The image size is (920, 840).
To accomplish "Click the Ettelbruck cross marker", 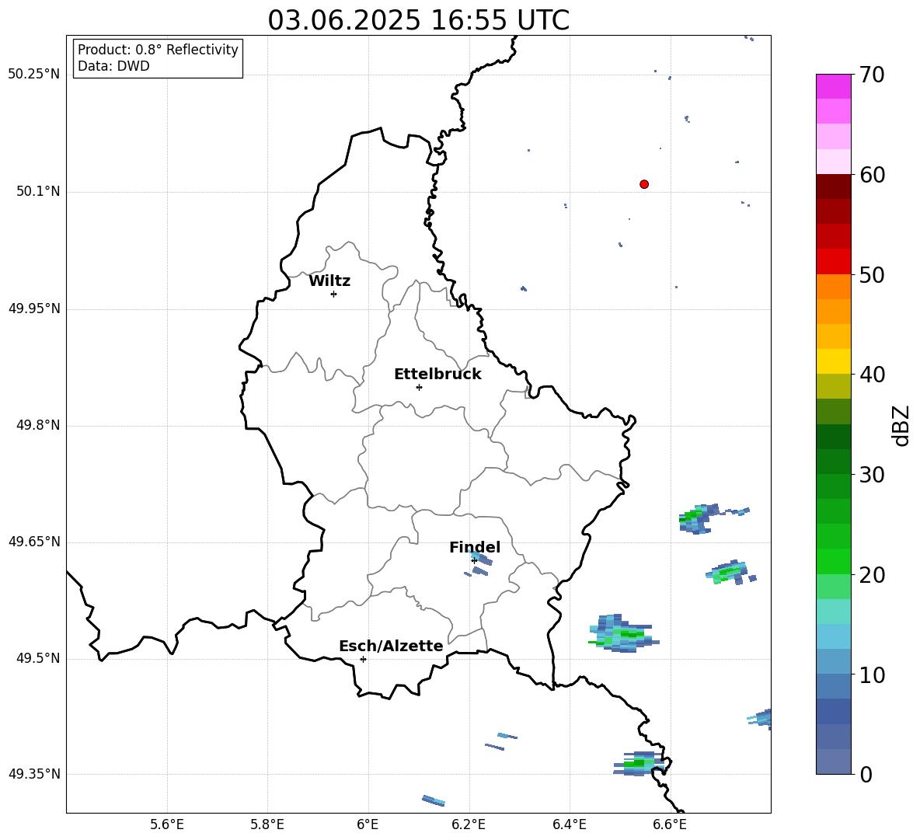I will 419,387.
